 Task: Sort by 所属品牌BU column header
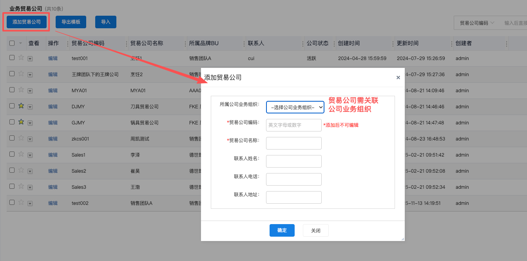point(204,43)
